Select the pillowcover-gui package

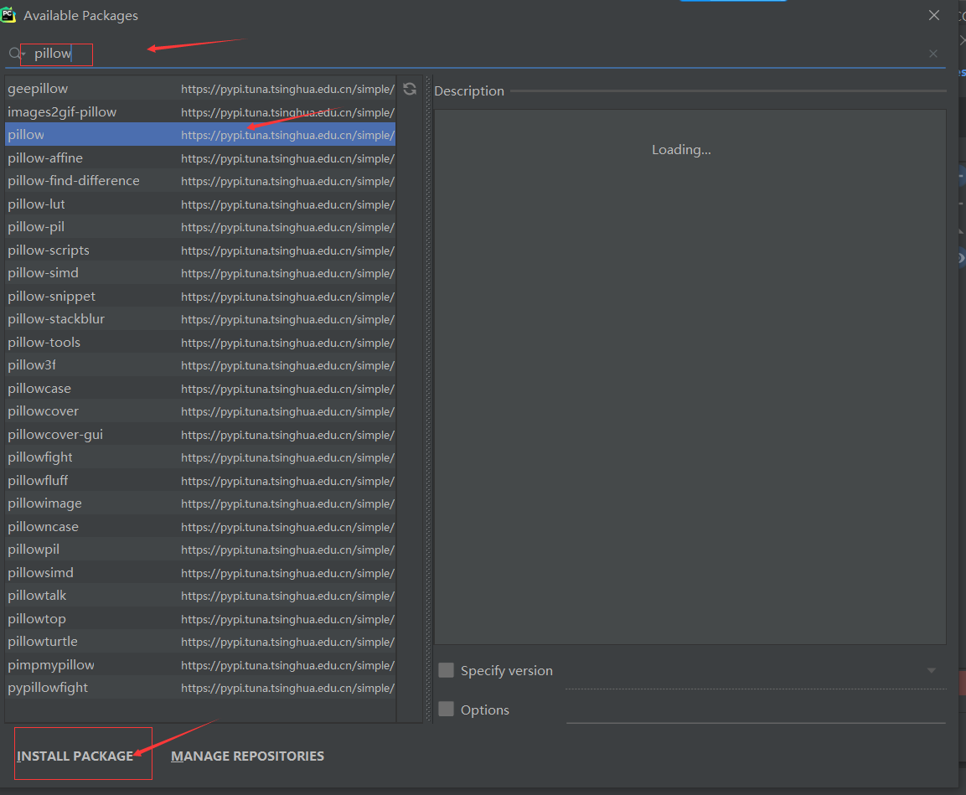tap(200, 435)
